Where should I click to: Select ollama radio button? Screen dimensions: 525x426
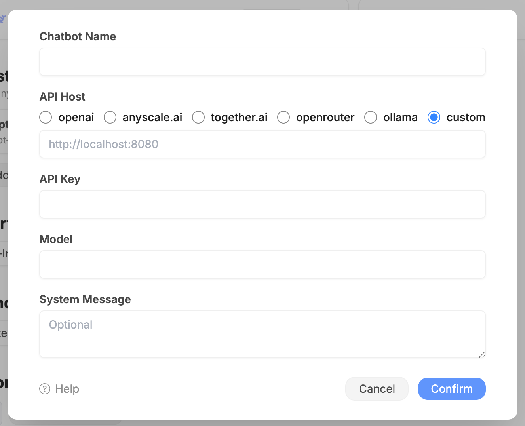(371, 117)
